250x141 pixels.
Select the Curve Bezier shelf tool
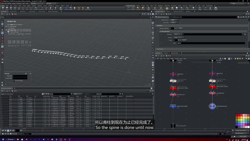36,8
